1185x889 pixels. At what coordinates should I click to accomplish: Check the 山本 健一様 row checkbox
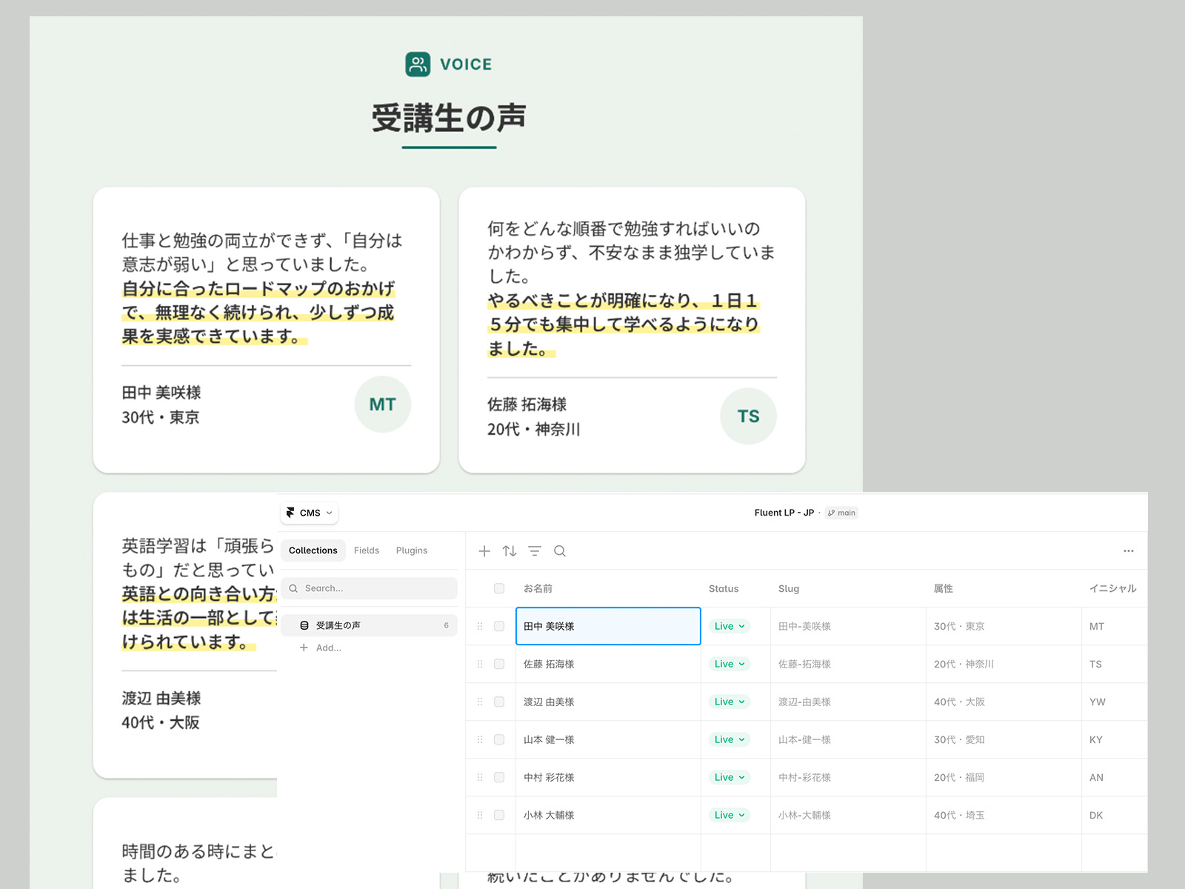499,739
